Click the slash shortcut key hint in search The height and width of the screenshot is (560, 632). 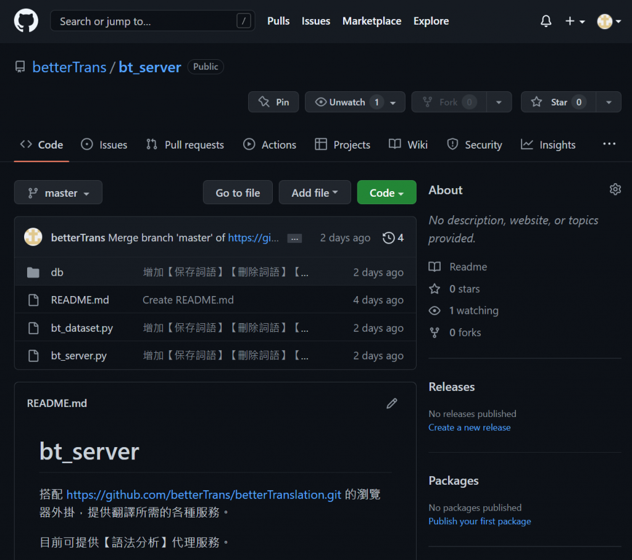(x=243, y=21)
